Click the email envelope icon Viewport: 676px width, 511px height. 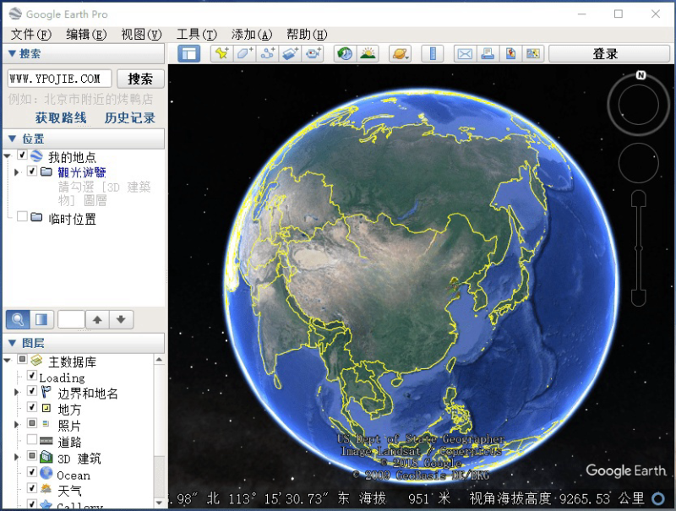[x=465, y=54]
